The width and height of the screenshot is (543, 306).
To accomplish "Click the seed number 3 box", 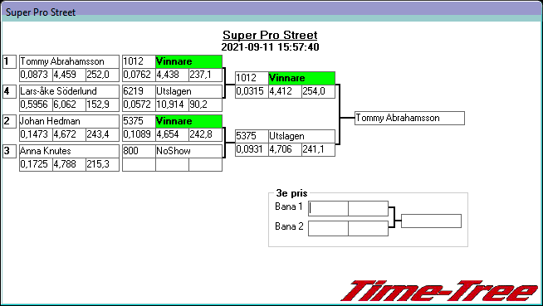I will click(9, 151).
